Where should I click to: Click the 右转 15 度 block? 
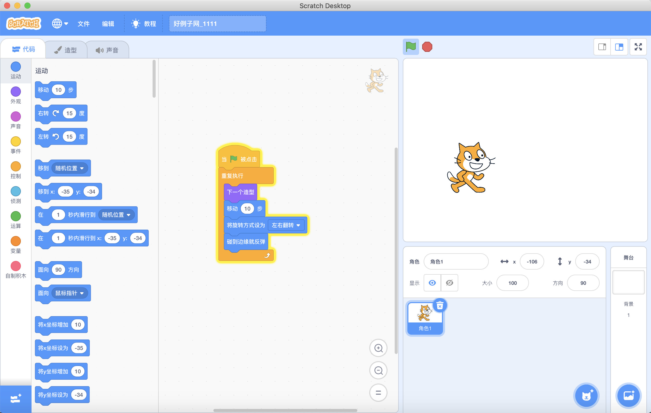click(x=61, y=113)
